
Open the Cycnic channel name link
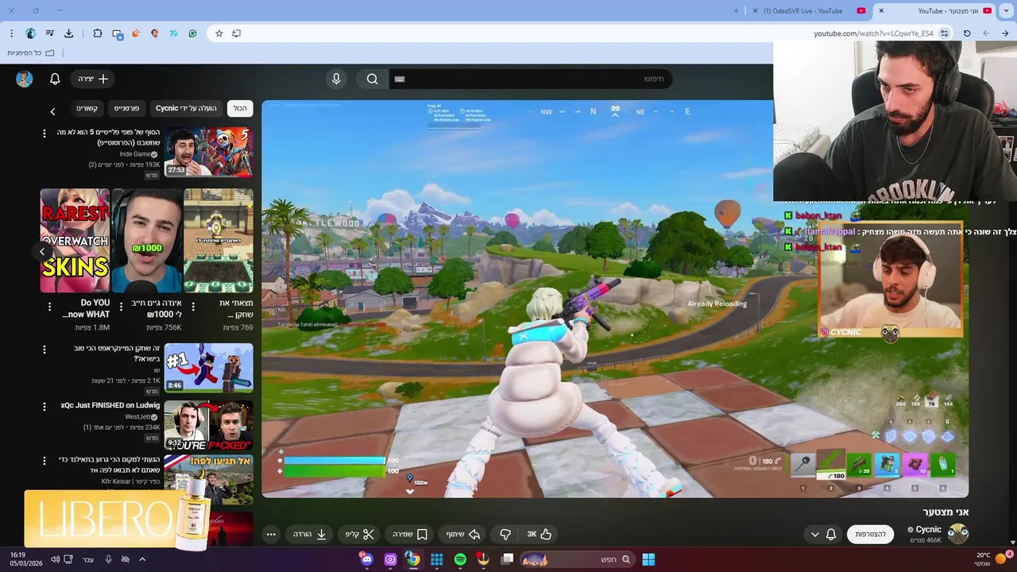[x=928, y=529]
